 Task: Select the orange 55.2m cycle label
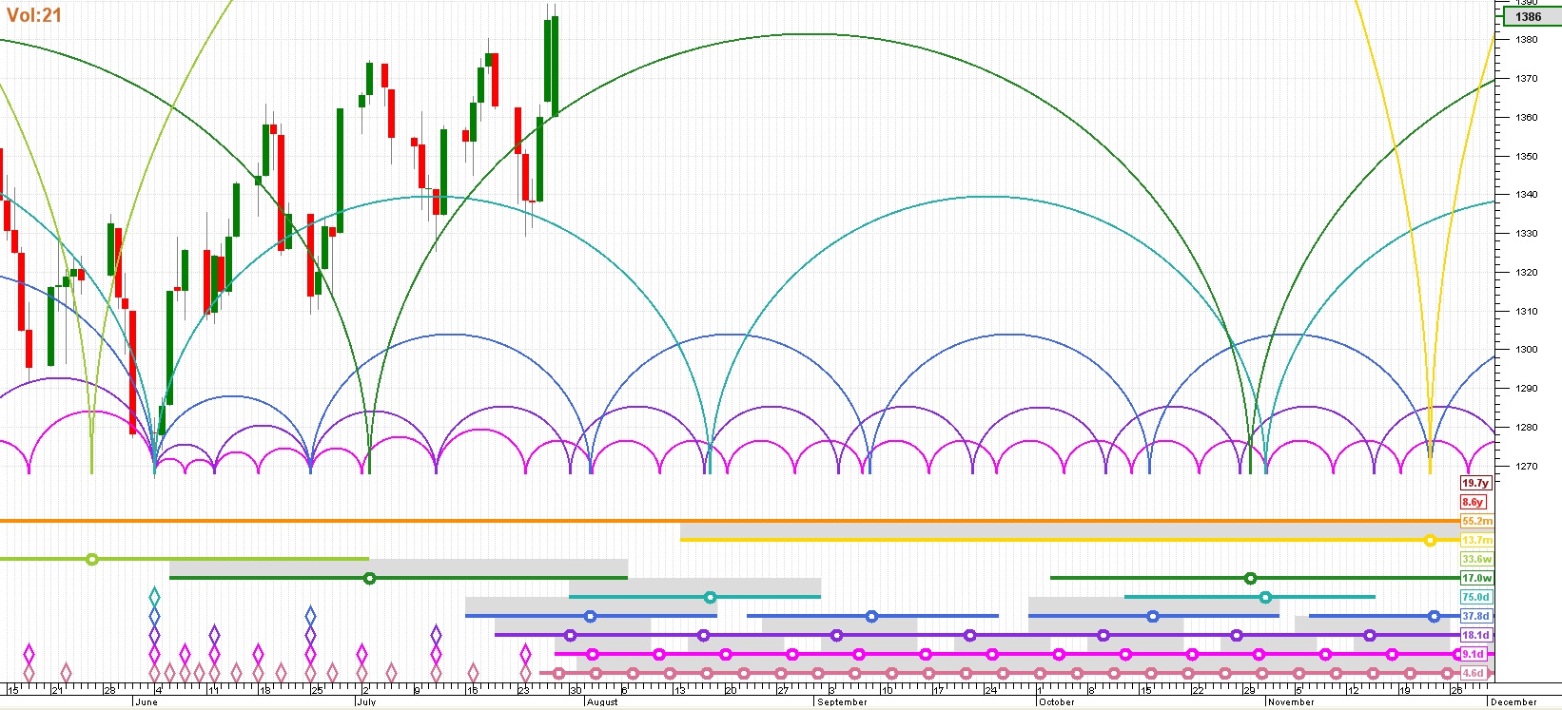[1476, 522]
